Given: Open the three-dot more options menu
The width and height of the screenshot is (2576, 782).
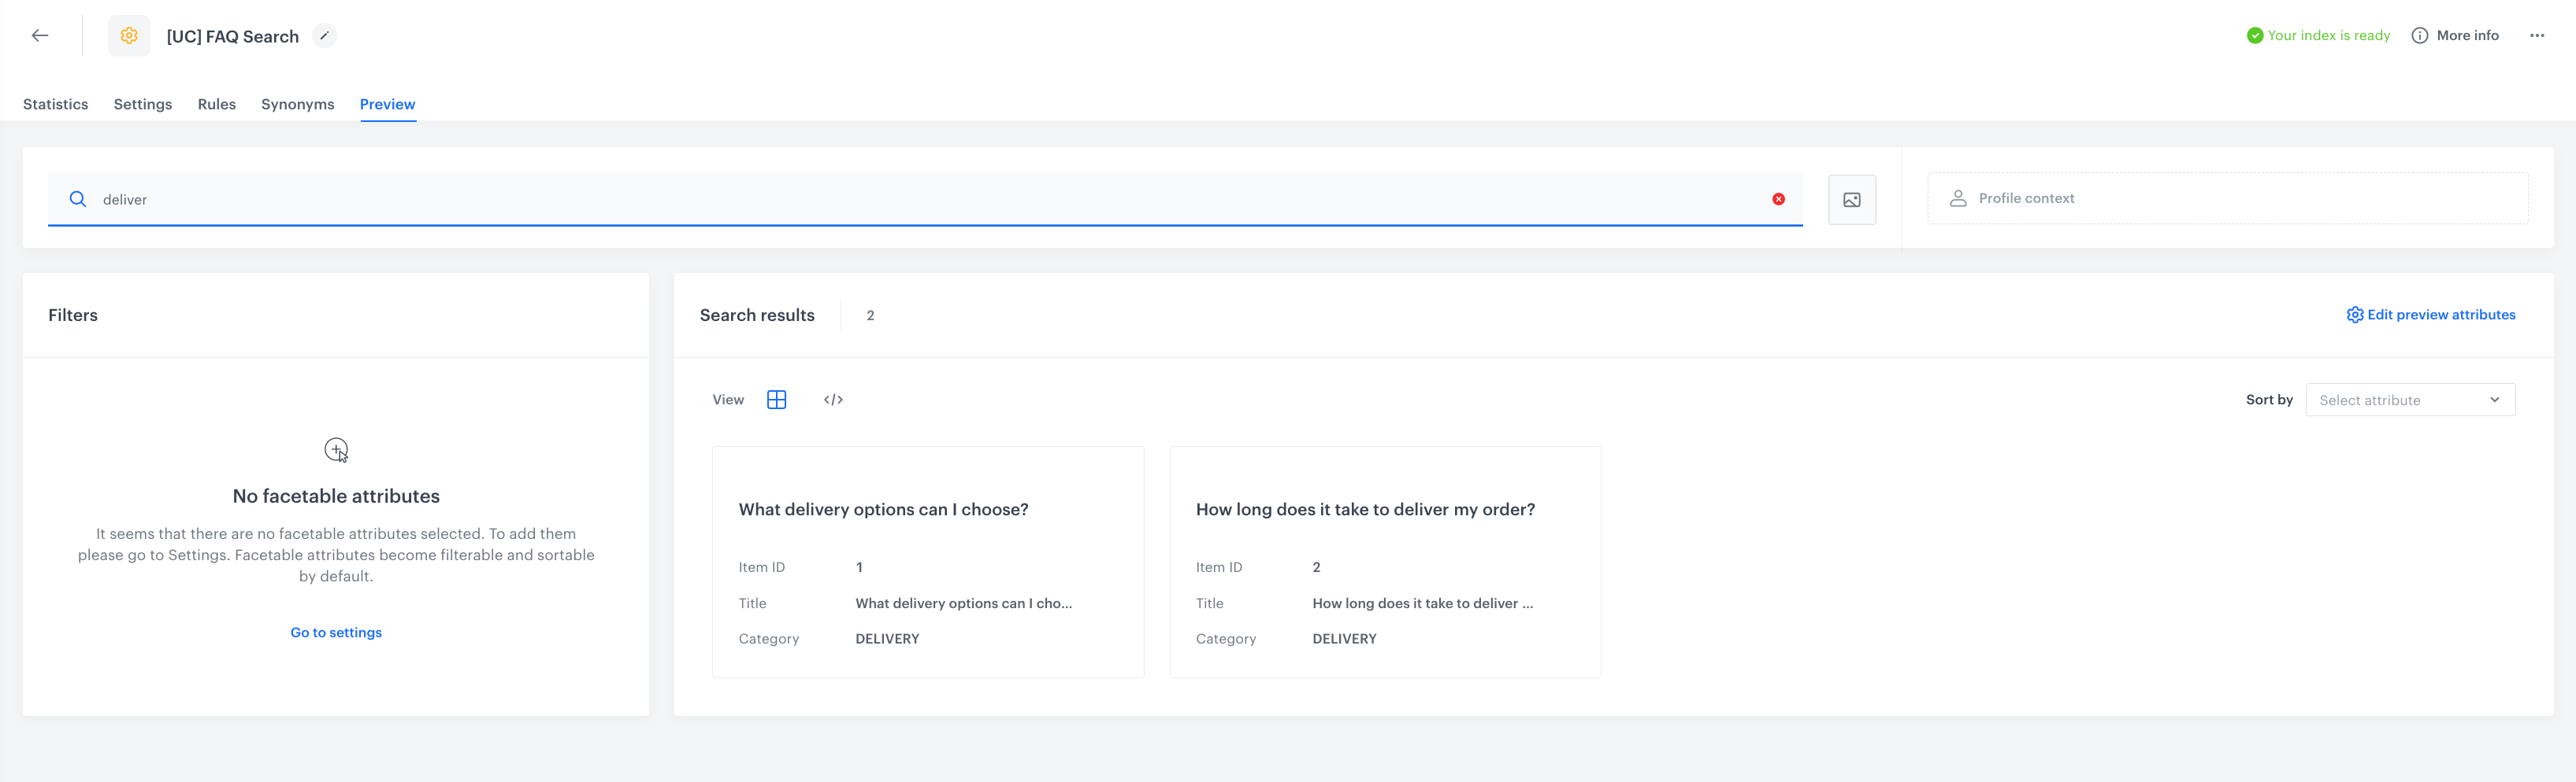Looking at the screenshot, I should (x=2536, y=36).
